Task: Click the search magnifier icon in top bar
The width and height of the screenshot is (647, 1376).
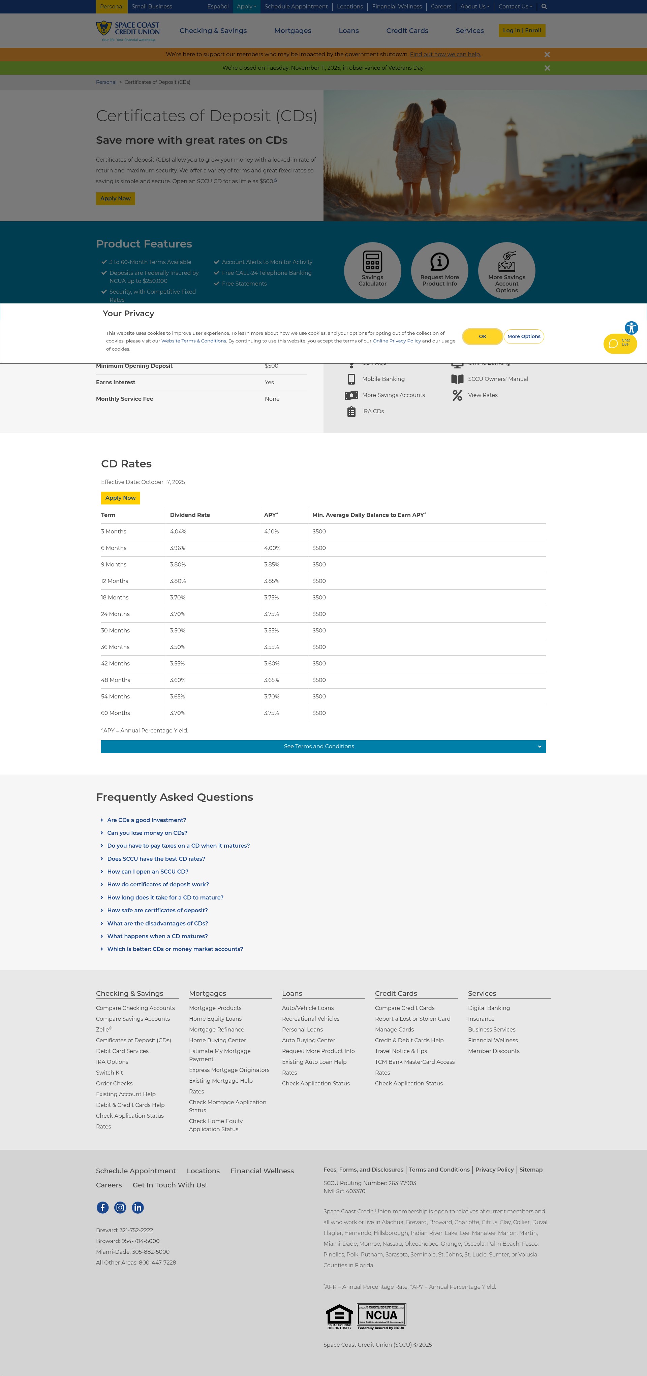Action: point(544,6)
